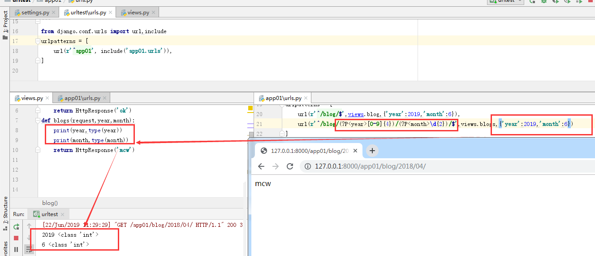
Task: Collapse urlpatterns fold at line 17
Action: pos(38,41)
